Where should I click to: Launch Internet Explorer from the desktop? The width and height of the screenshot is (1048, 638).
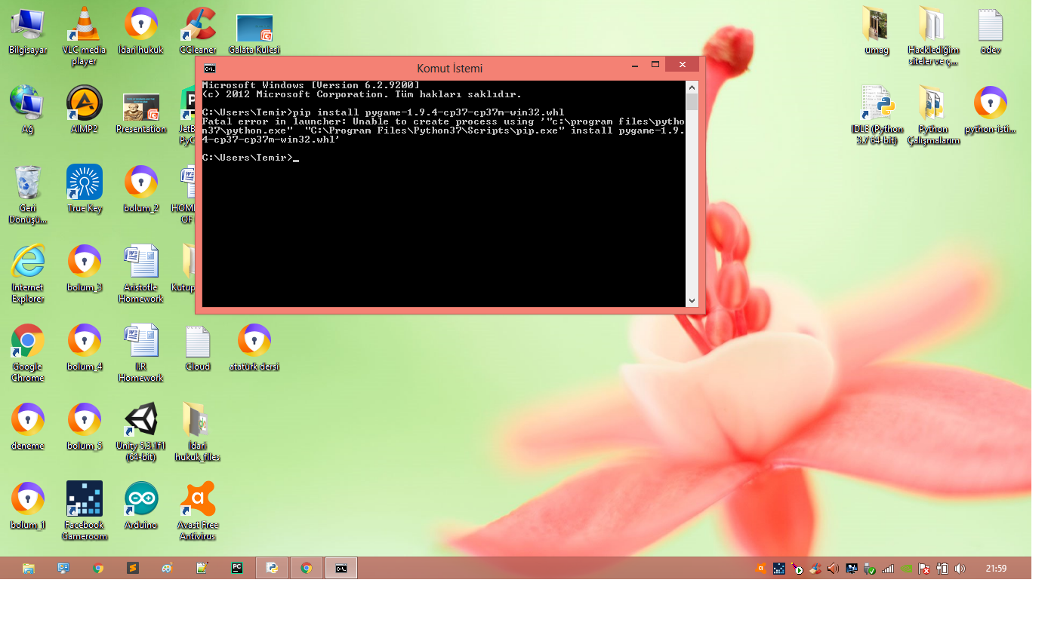pos(27,273)
